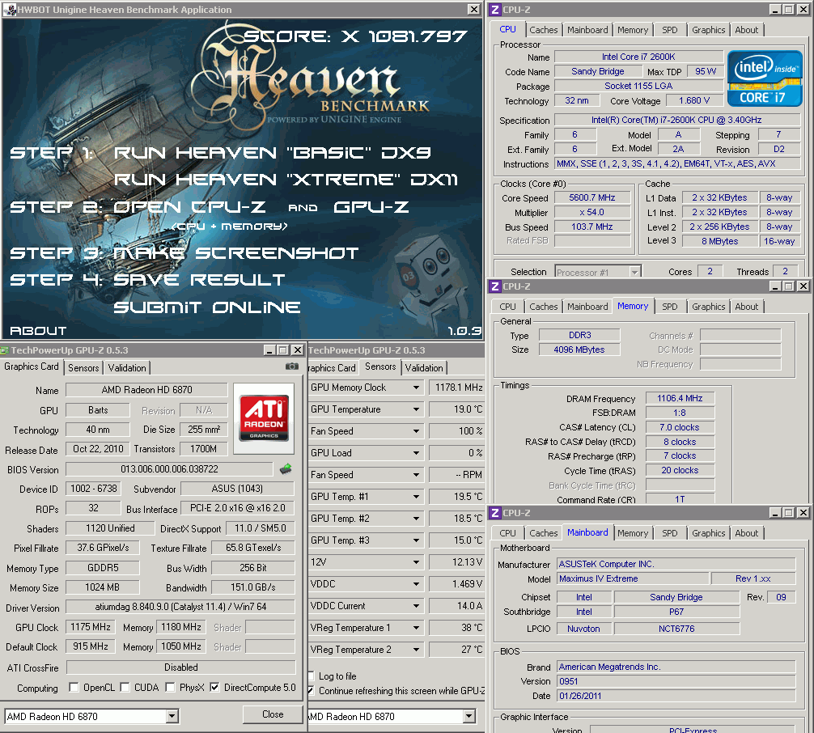The image size is (814, 733).
Task: Click the Open CPU-Z step text
Action: (x=189, y=207)
